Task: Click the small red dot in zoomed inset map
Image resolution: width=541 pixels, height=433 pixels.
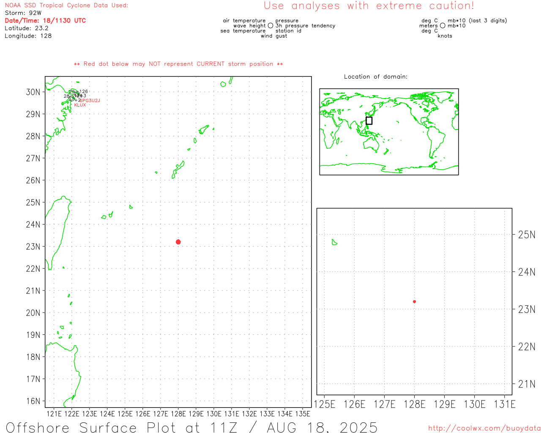Action: pos(414,301)
